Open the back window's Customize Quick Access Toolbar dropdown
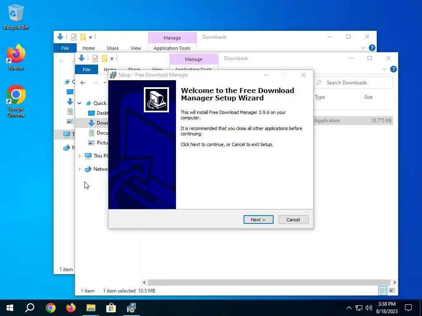This screenshot has width=422, height=316. [x=90, y=37]
